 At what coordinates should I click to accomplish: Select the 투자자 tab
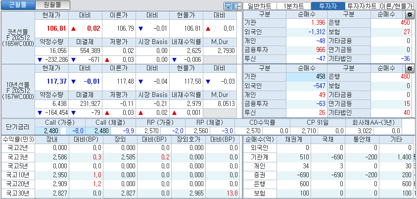pyautogui.click(x=327, y=6)
